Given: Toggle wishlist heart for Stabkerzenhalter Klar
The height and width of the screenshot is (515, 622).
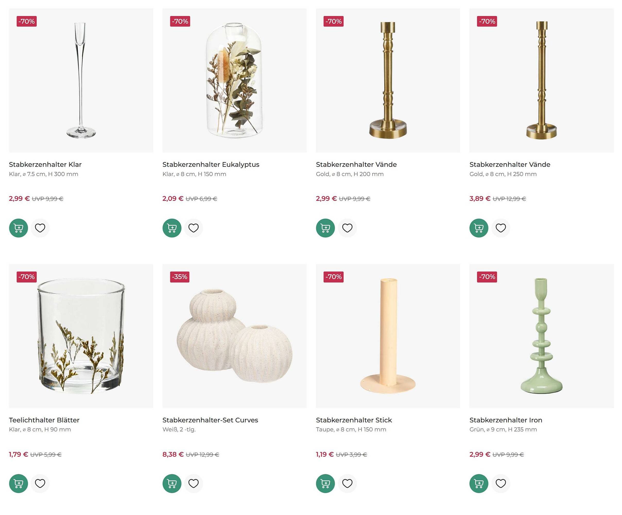Looking at the screenshot, I should tap(40, 228).
